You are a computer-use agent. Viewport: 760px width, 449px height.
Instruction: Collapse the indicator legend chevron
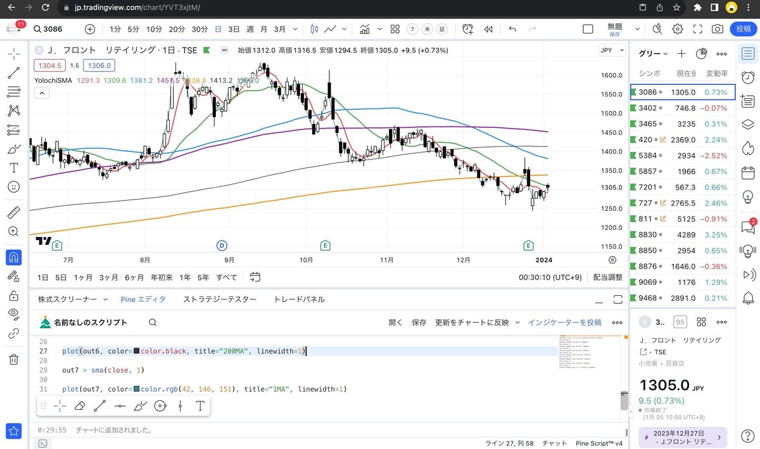tap(41, 93)
